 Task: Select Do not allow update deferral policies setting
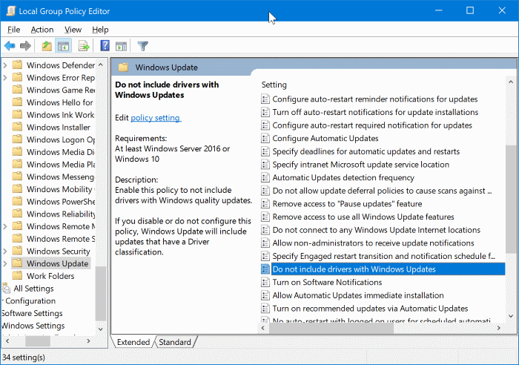(x=382, y=191)
